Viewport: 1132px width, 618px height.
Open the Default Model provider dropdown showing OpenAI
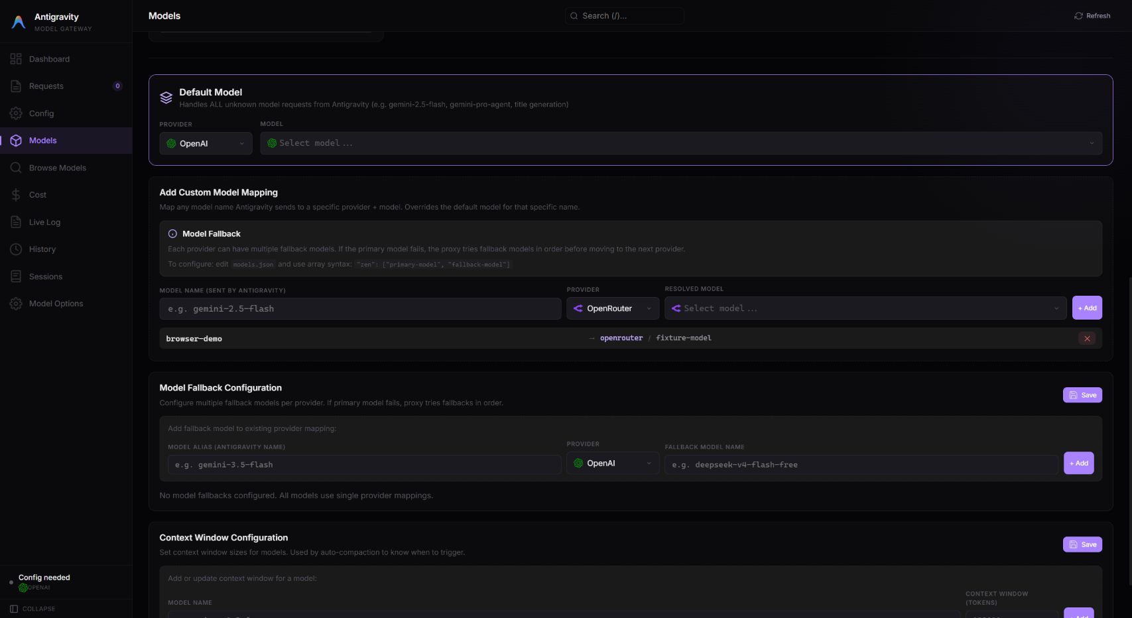pos(206,143)
